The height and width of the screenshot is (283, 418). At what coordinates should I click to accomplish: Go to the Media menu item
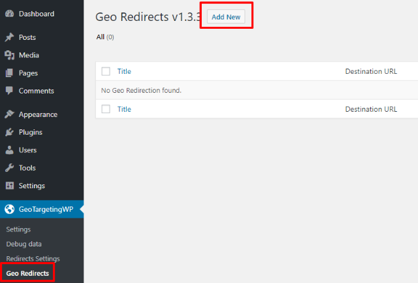pos(42,55)
